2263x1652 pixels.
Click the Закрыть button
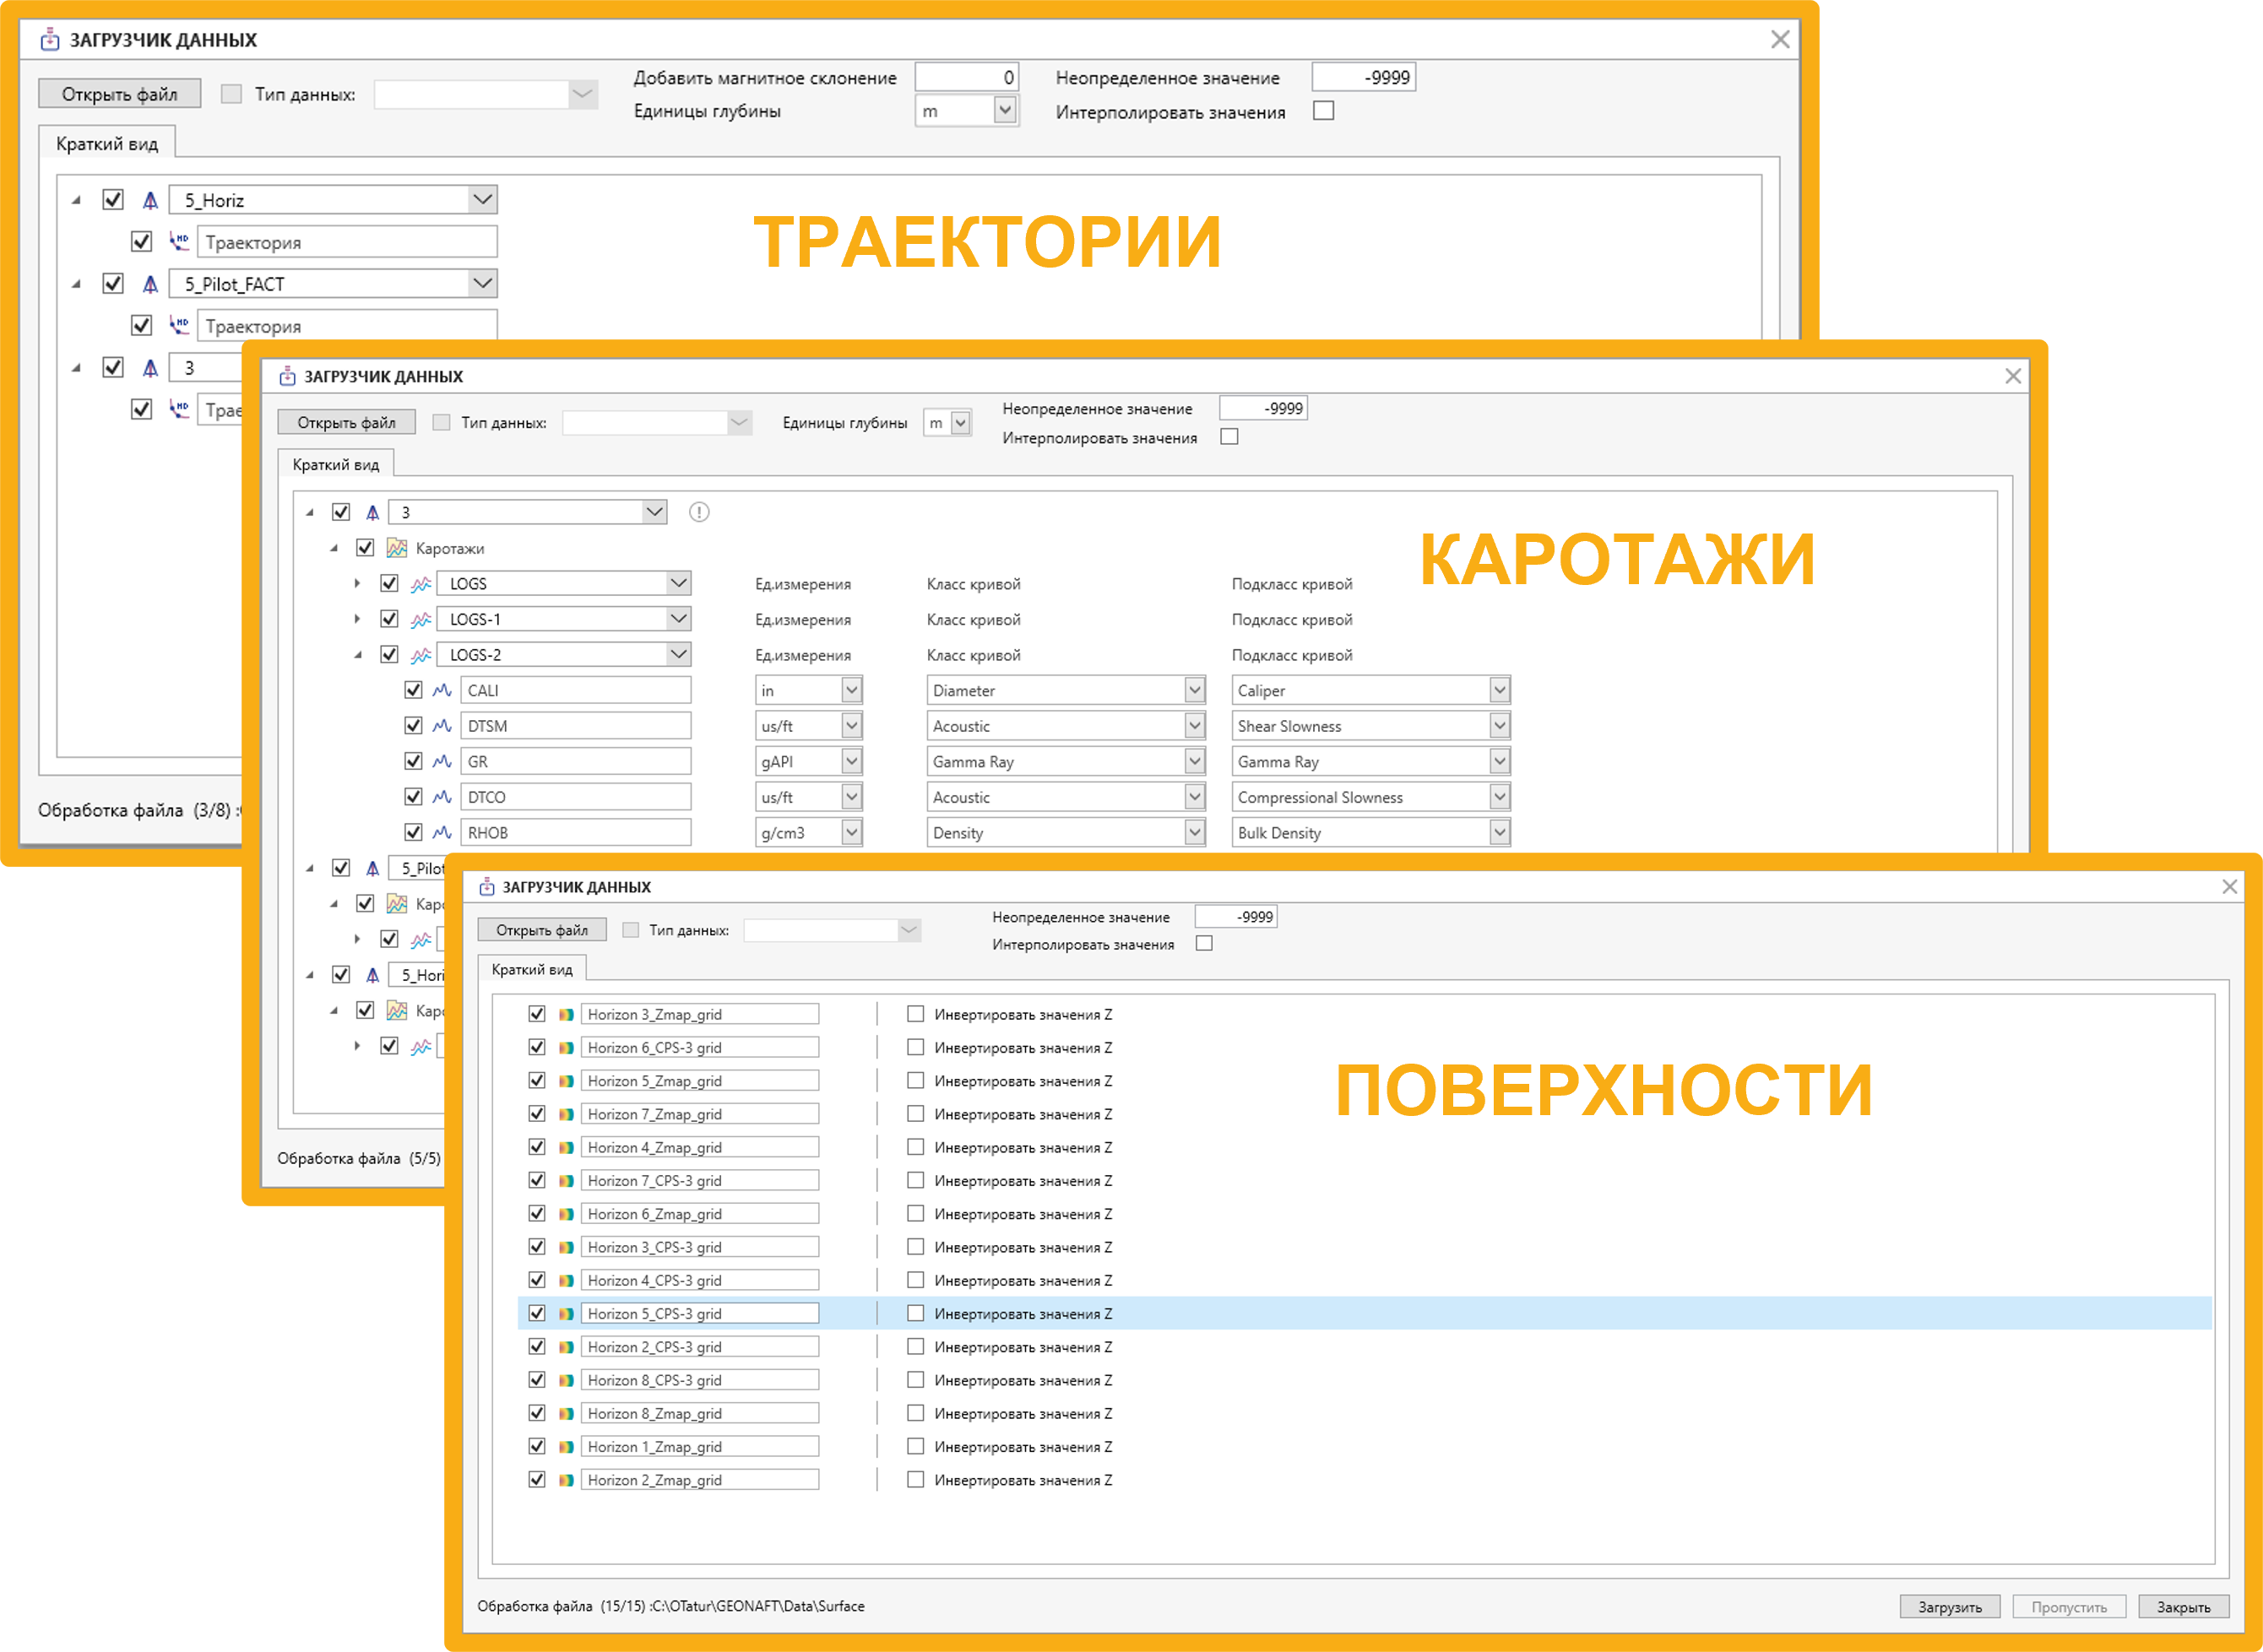point(2184,1607)
